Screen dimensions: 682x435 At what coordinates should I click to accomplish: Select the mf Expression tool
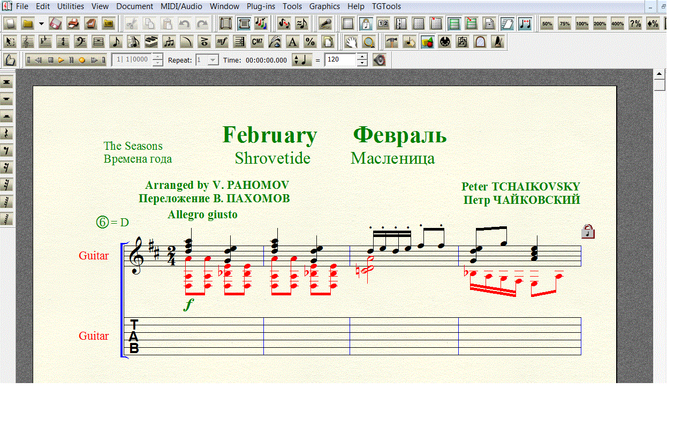(x=222, y=42)
